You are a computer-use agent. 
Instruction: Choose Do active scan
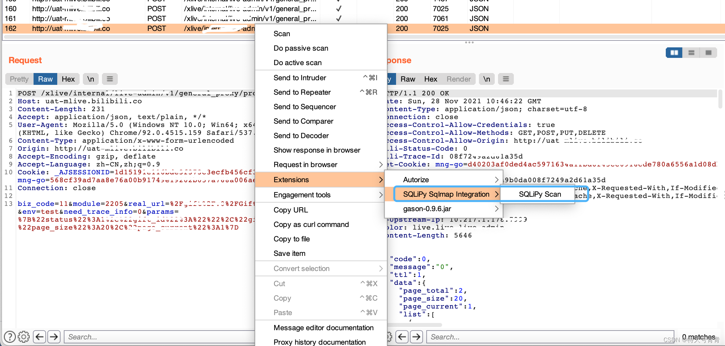(x=321, y=62)
